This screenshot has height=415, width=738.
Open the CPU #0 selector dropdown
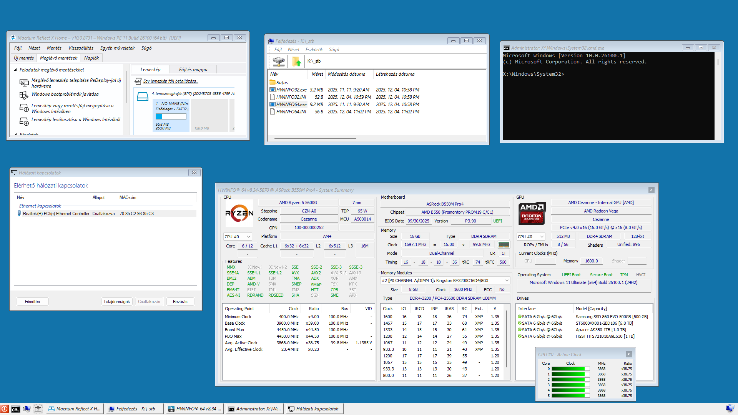click(248, 237)
